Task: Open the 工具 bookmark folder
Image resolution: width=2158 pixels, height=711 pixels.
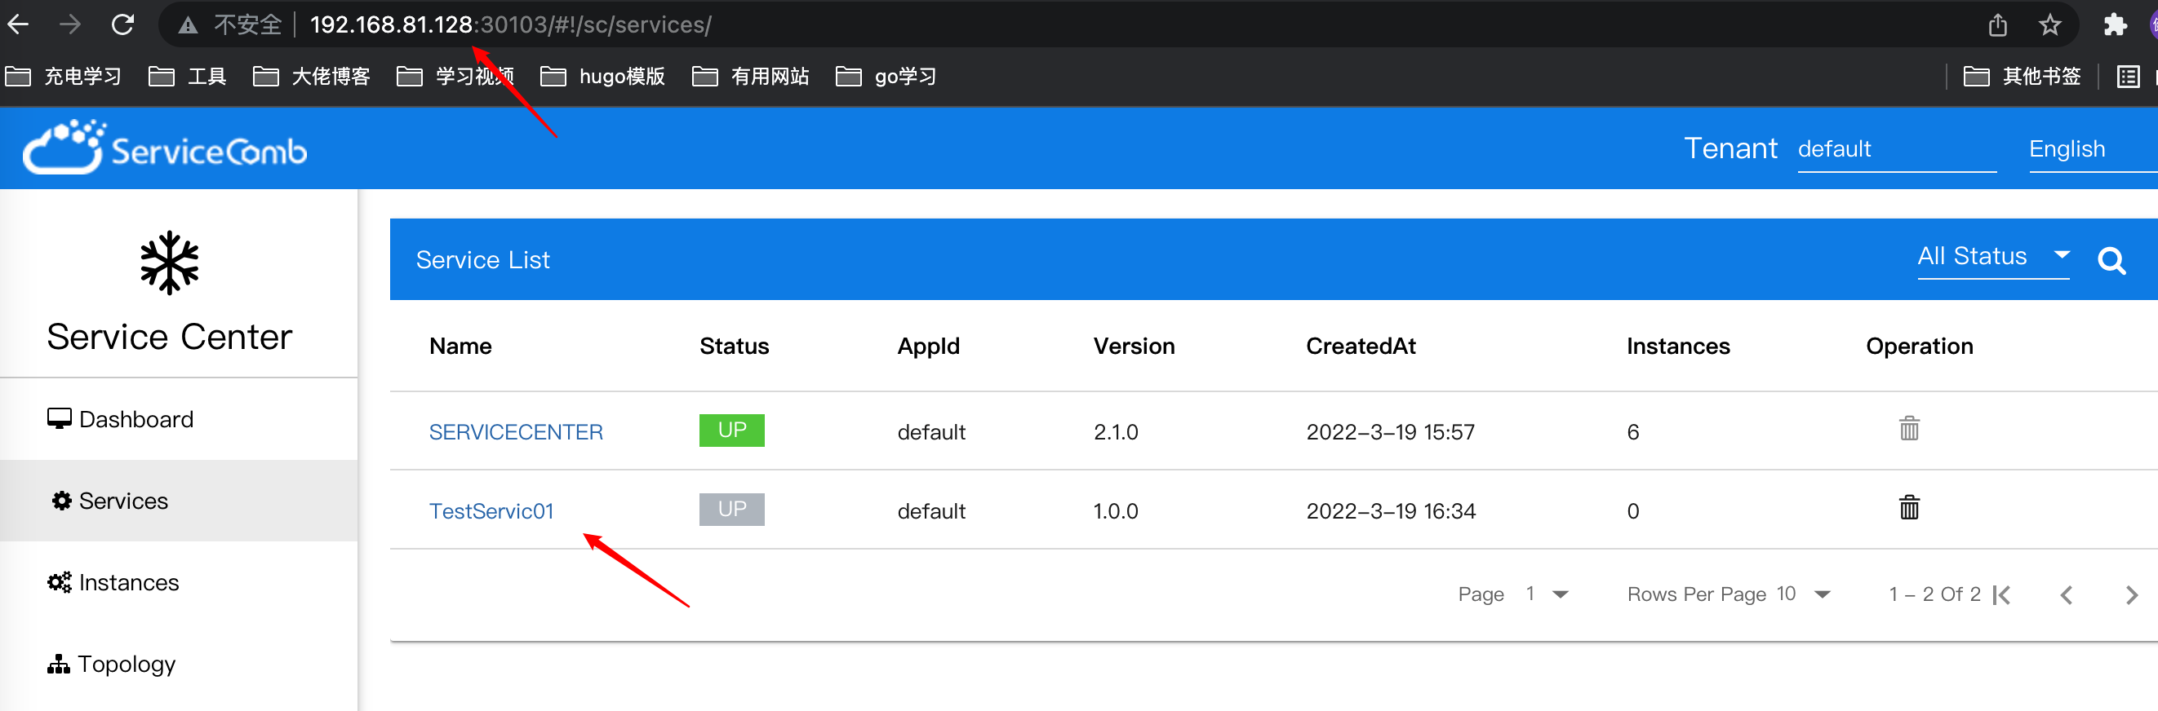Action: pyautogui.click(x=188, y=77)
